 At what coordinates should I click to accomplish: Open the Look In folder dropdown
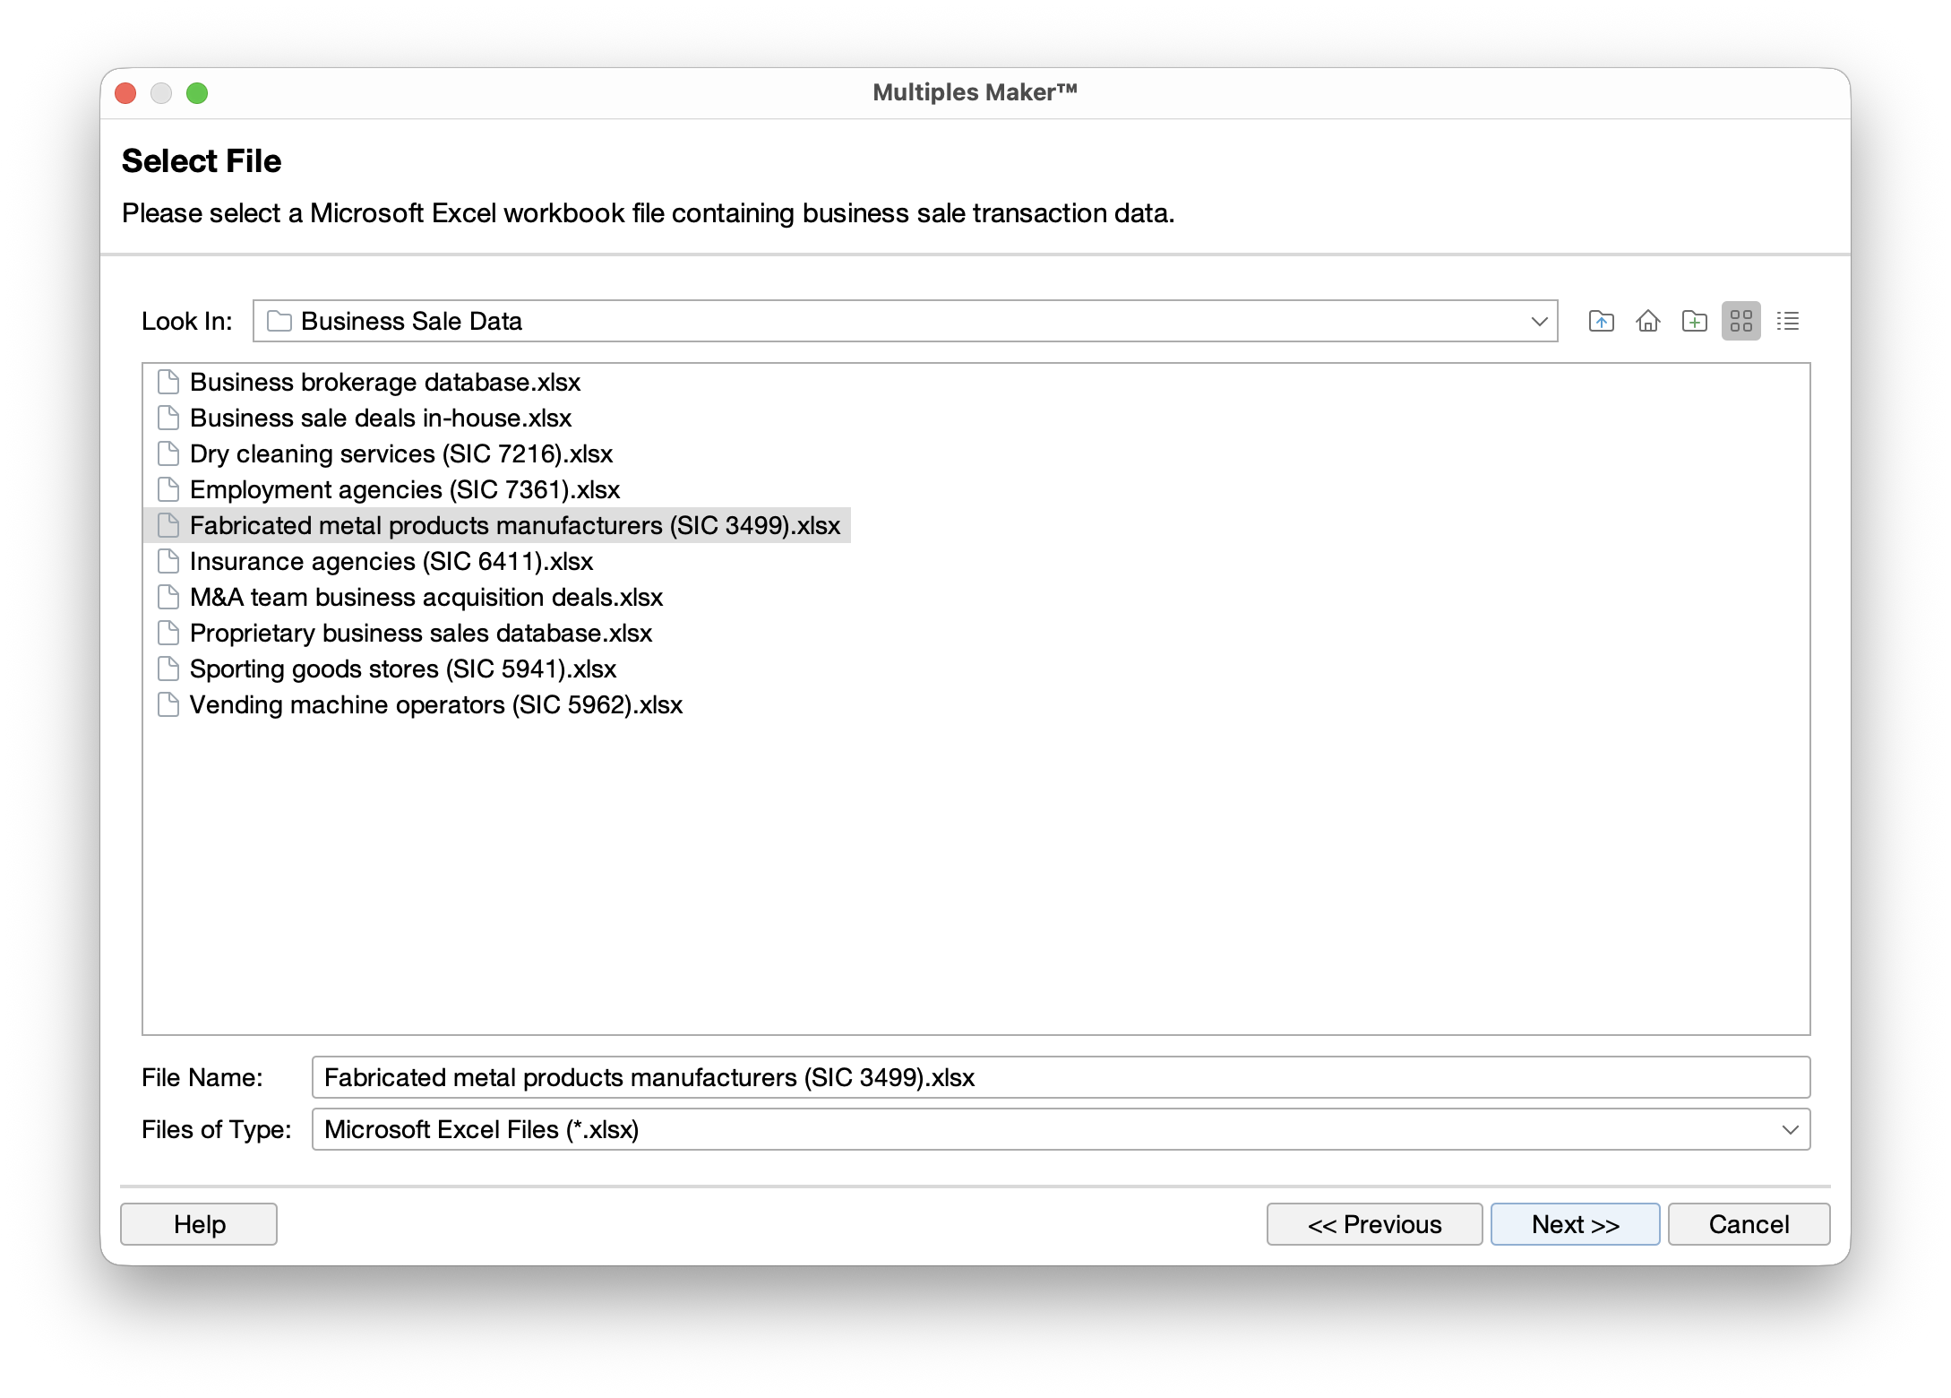[1539, 321]
